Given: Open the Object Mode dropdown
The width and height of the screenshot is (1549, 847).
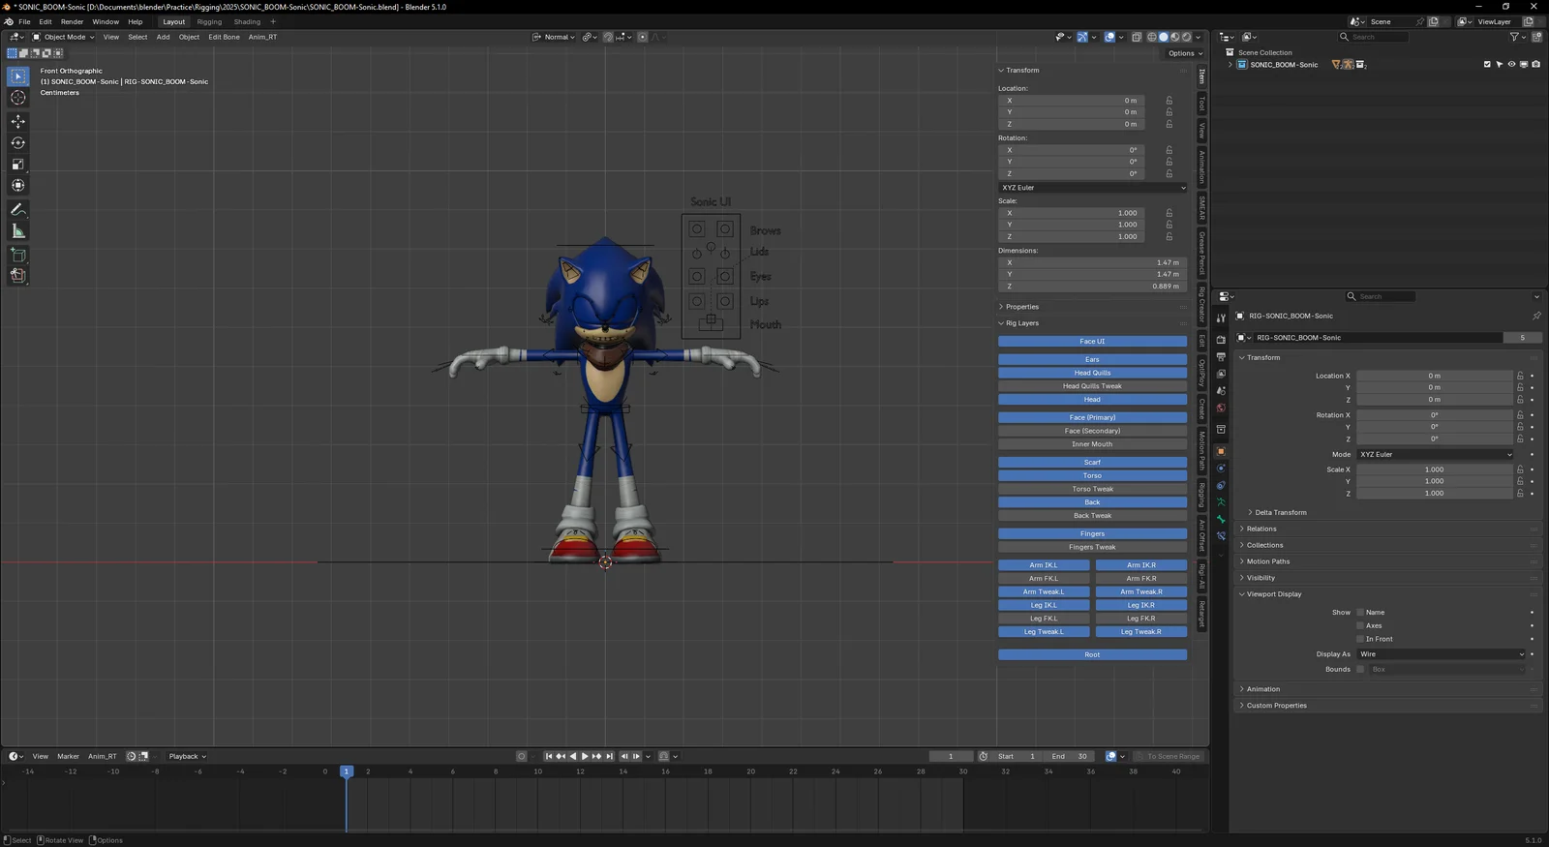Looking at the screenshot, I should coord(64,37).
